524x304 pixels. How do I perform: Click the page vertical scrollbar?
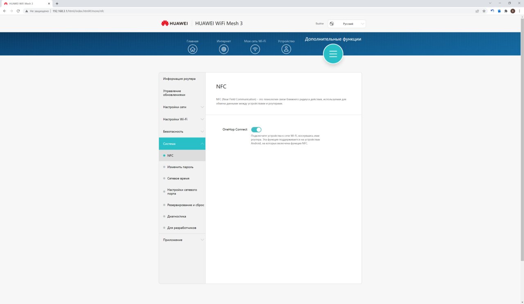[x=522, y=139]
